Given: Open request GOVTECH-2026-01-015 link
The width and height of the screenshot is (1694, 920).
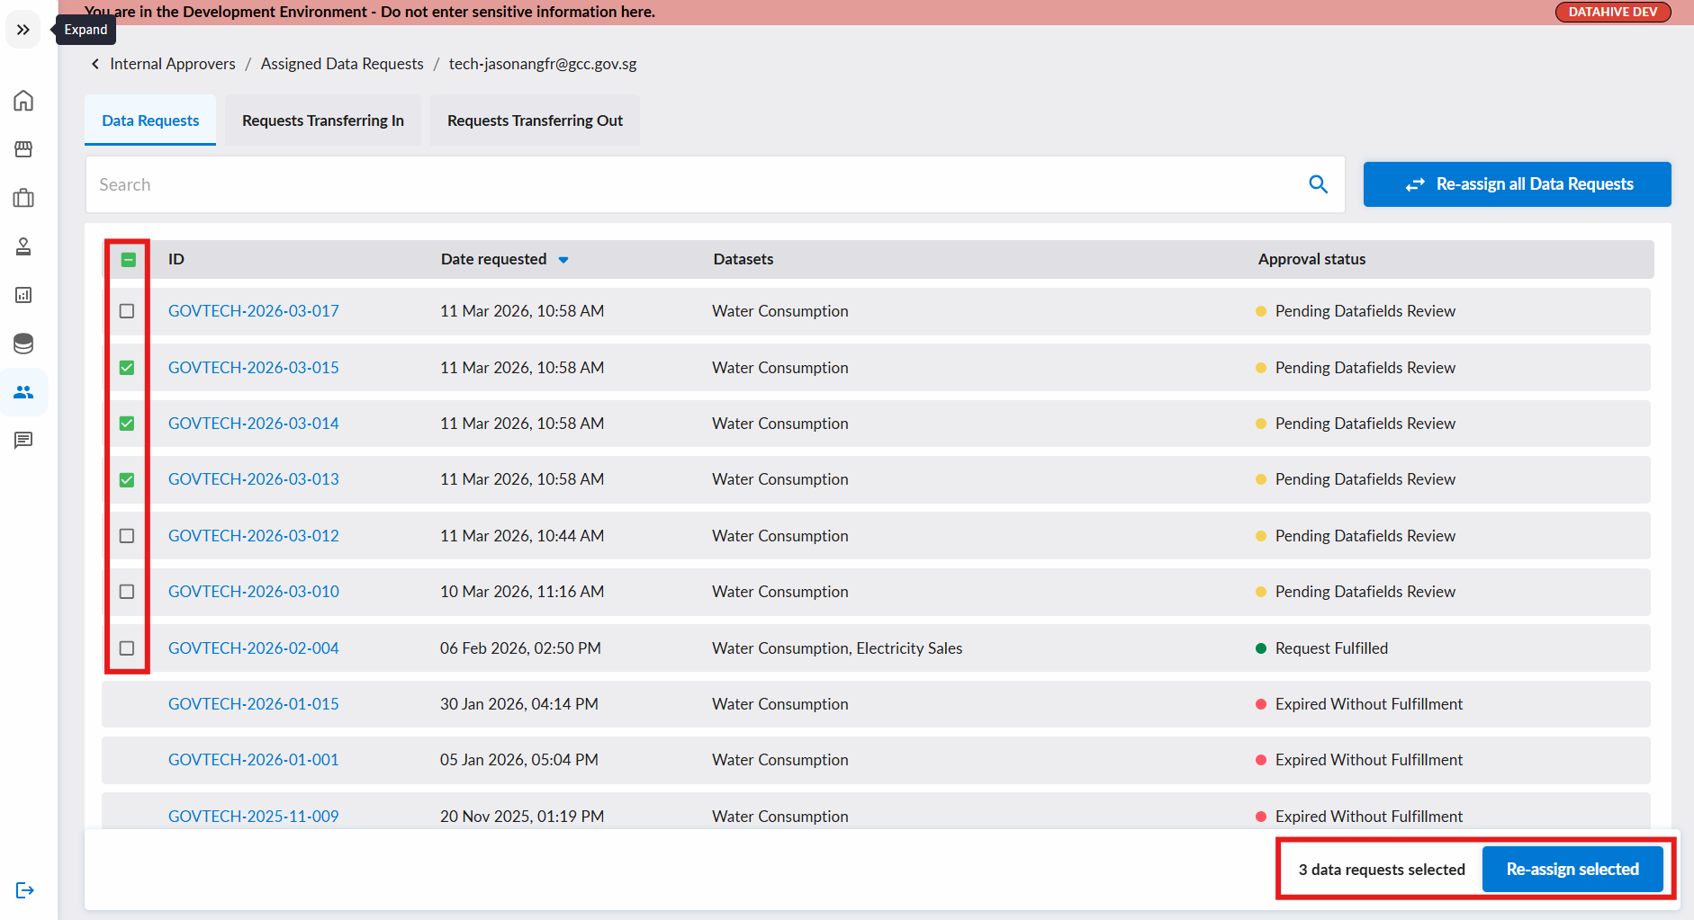Looking at the screenshot, I should click(x=254, y=704).
